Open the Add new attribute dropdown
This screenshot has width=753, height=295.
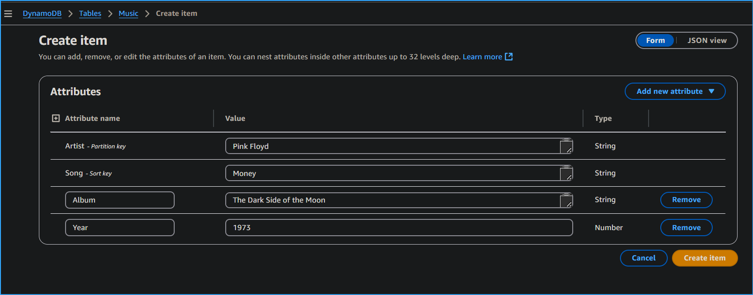click(x=675, y=91)
